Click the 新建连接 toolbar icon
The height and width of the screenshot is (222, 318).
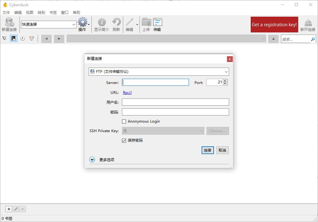tap(9, 22)
